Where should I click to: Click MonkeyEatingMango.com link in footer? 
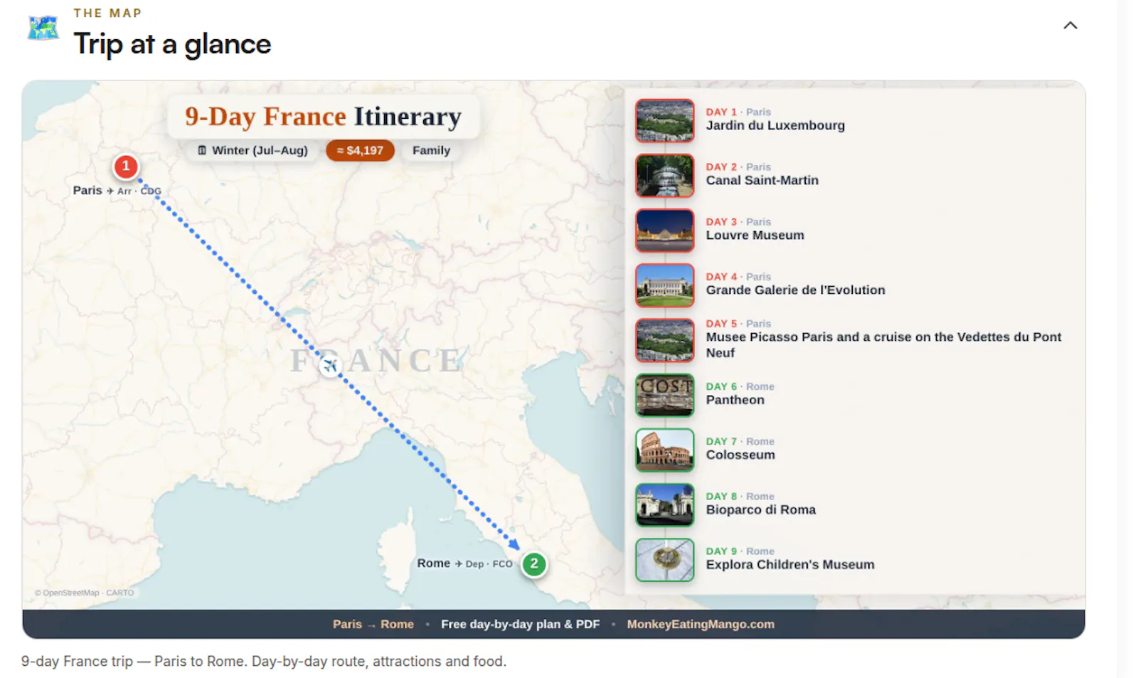pos(701,624)
